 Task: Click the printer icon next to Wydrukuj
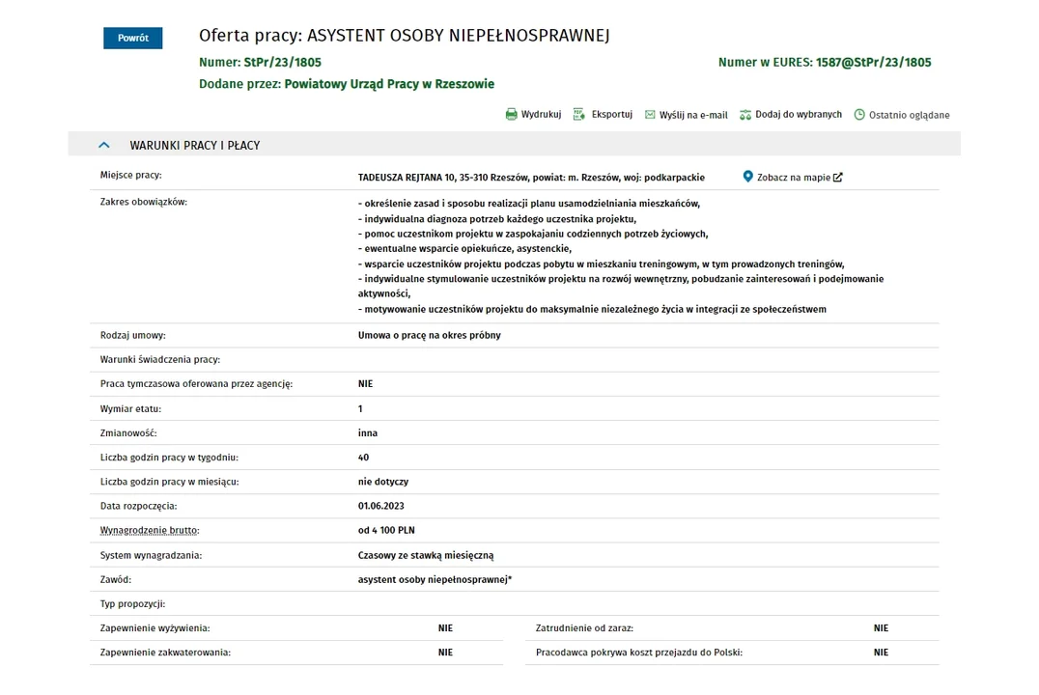pyautogui.click(x=511, y=115)
